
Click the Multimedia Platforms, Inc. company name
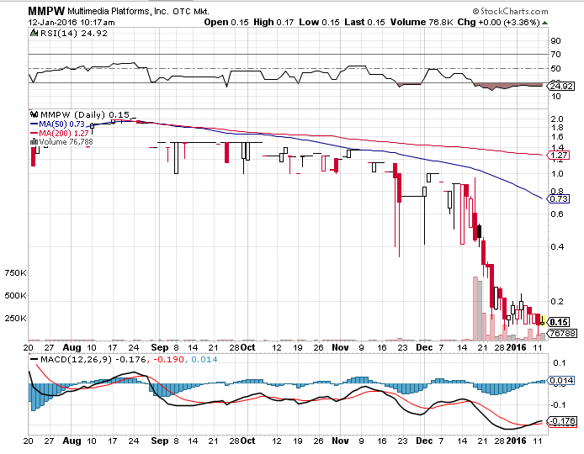118,12
